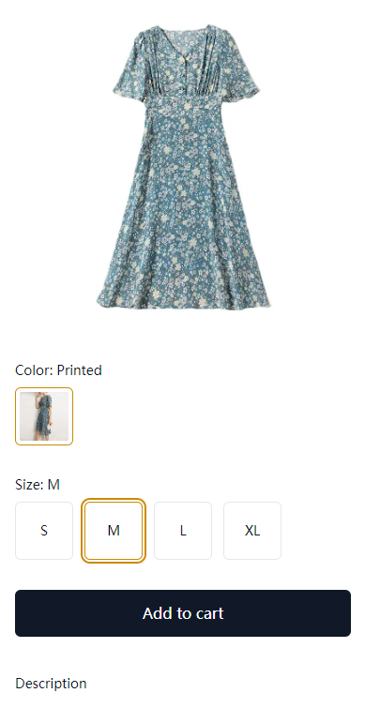Screen dimensions: 365x708
Task: Pick the XL size option
Action: [x=252, y=530]
